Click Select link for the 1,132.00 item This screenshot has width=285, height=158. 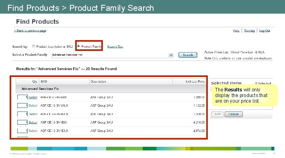33,105
